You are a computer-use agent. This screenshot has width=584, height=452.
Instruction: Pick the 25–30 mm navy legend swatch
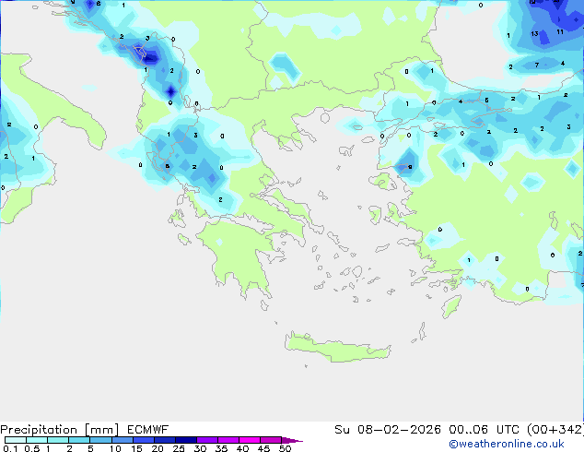tap(186, 440)
